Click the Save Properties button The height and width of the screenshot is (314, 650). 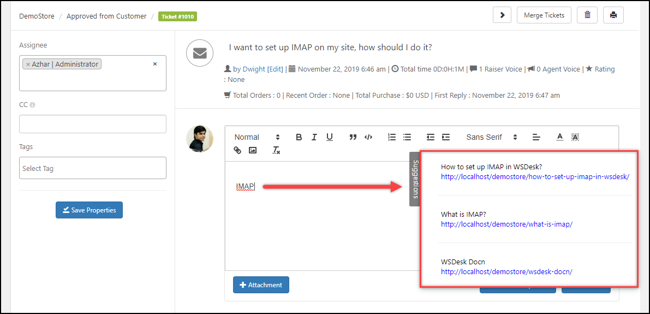(x=89, y=210)
